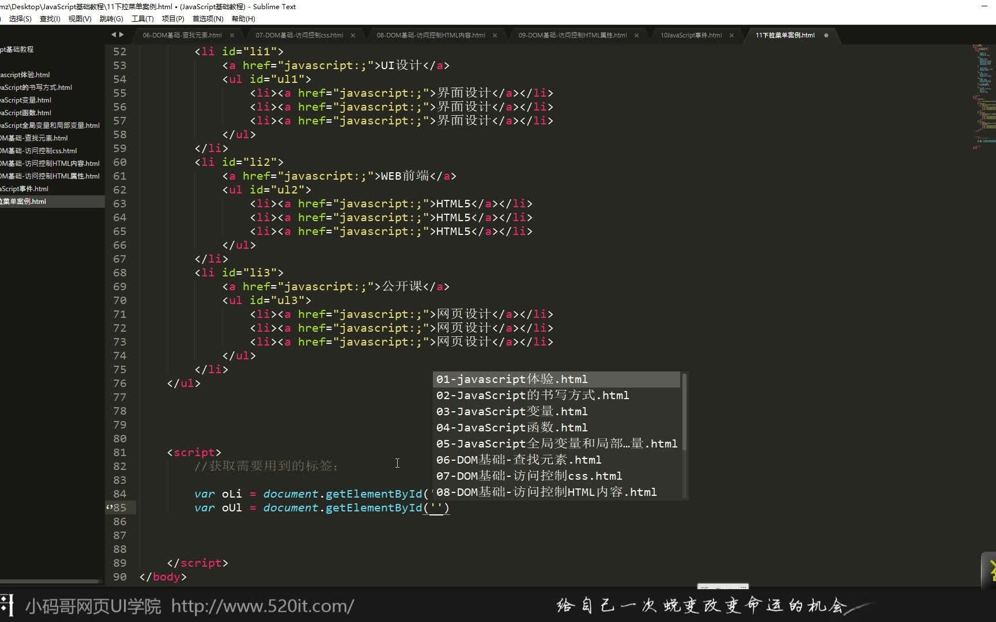Open the 项目(P) menu
This screenshot has width=996, height=622.
coord(173,19)
